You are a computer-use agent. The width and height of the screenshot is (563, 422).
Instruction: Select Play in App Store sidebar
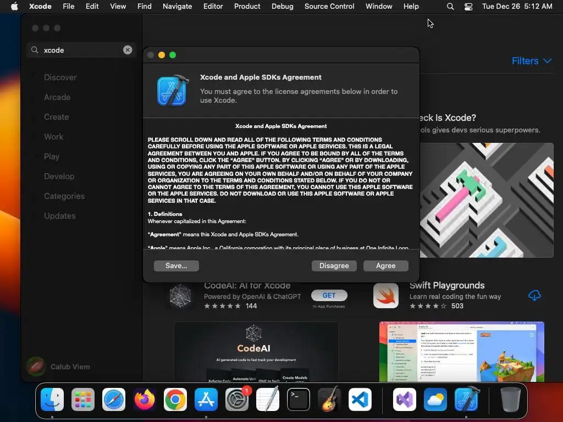[x=51, y=157]
